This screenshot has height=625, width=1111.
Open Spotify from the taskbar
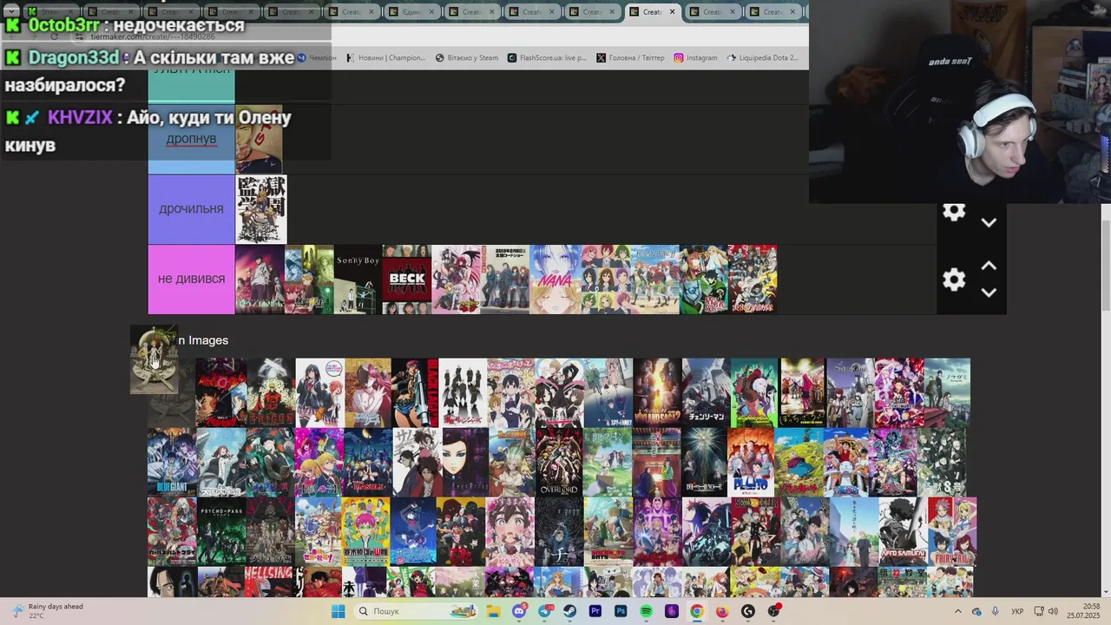pyautogui.click(x=646, y=611)
